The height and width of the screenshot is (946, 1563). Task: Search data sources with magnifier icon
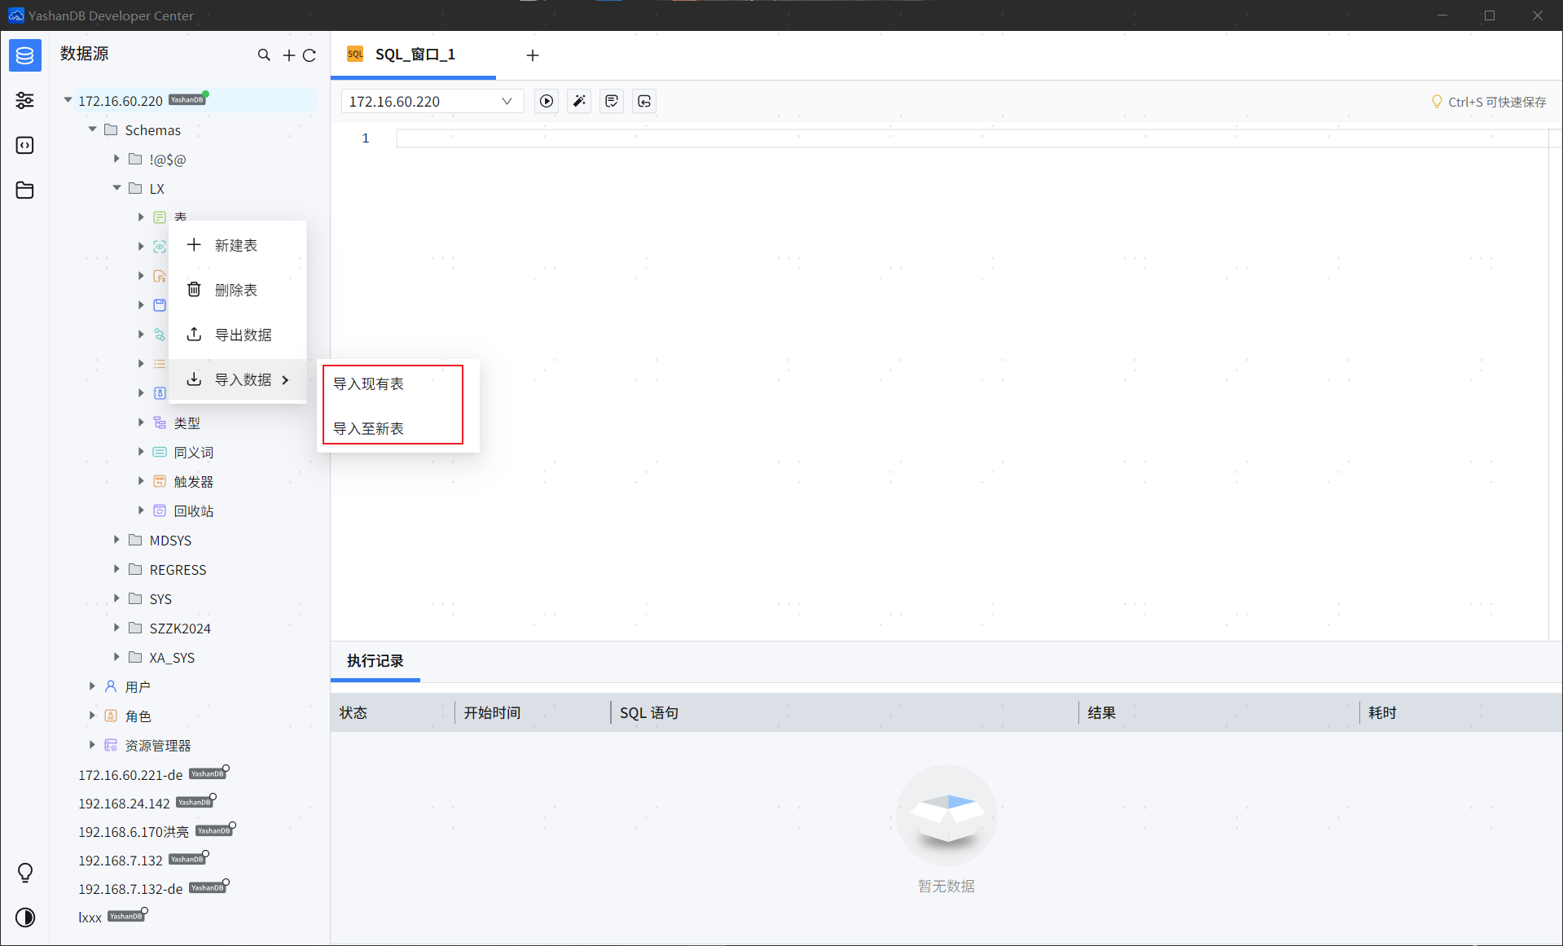(264, 55)
